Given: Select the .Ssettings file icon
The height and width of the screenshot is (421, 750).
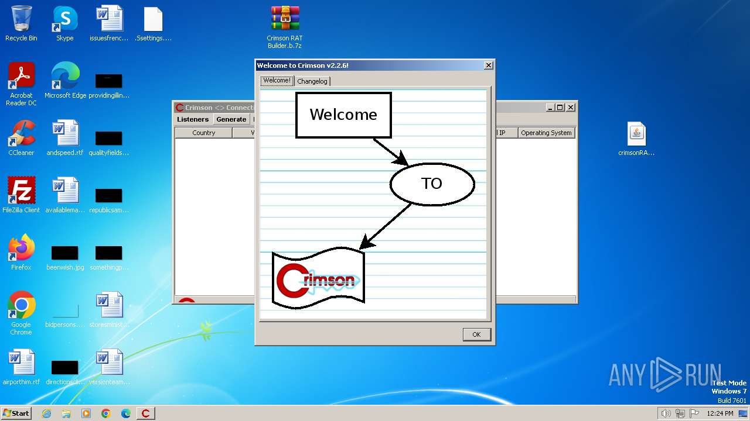Looking at the screenshot, I should [153, 23].
